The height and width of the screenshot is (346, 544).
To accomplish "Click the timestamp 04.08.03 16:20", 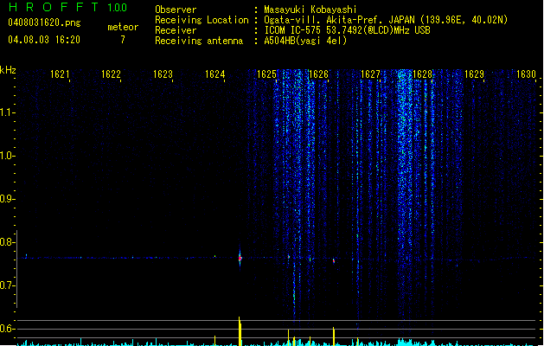I will 44,40.
